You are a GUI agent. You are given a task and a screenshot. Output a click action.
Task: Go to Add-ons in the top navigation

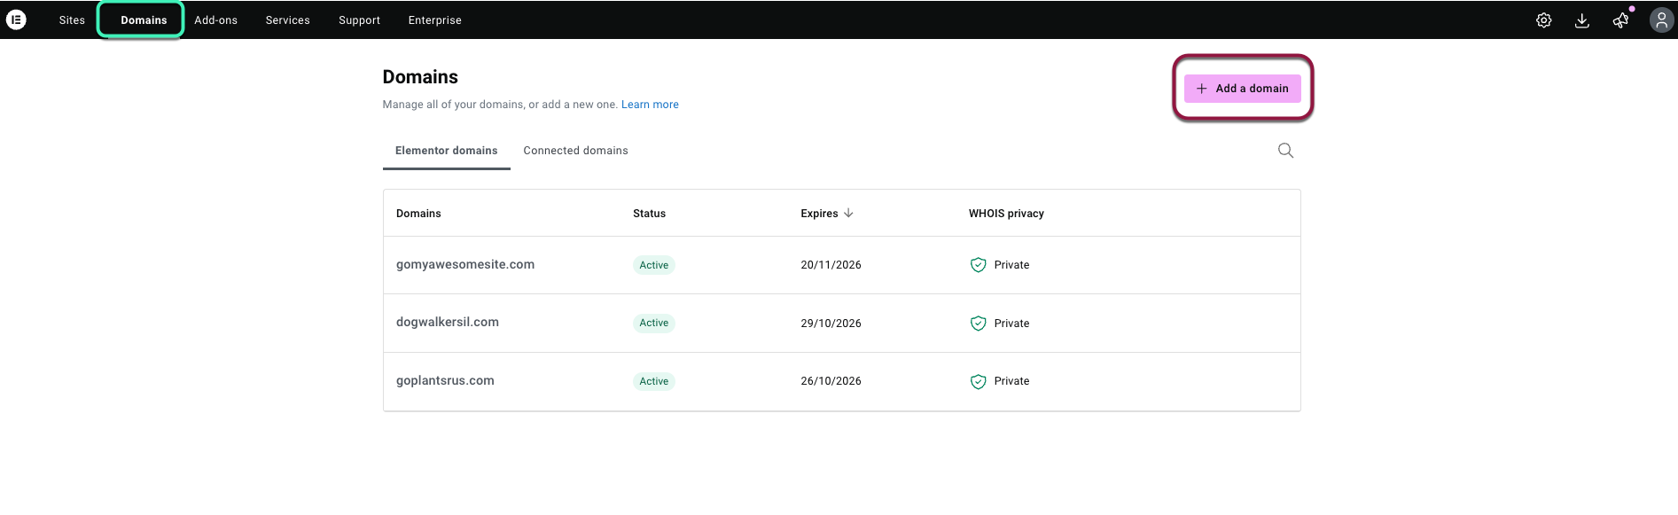tap(215, 20)
